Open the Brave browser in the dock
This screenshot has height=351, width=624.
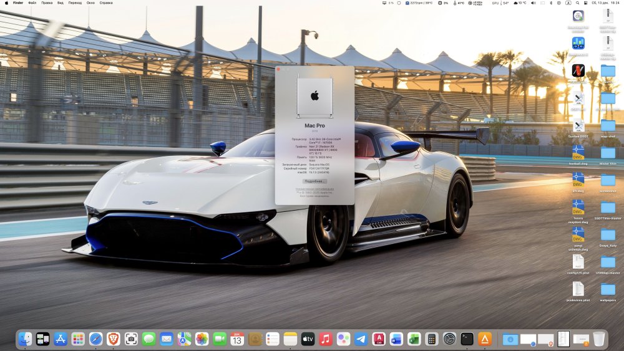[114, 339]
